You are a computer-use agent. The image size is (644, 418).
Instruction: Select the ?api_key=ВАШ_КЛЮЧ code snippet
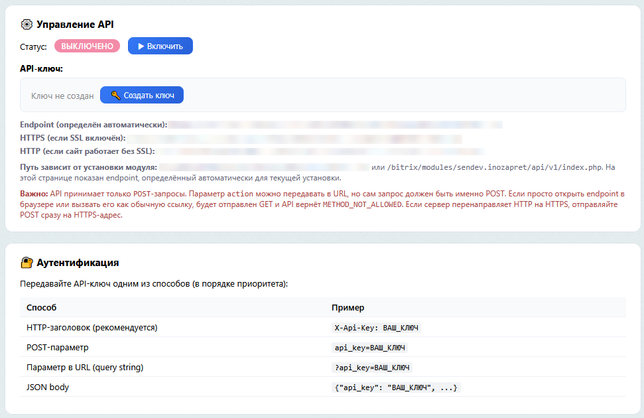[373, 367]
